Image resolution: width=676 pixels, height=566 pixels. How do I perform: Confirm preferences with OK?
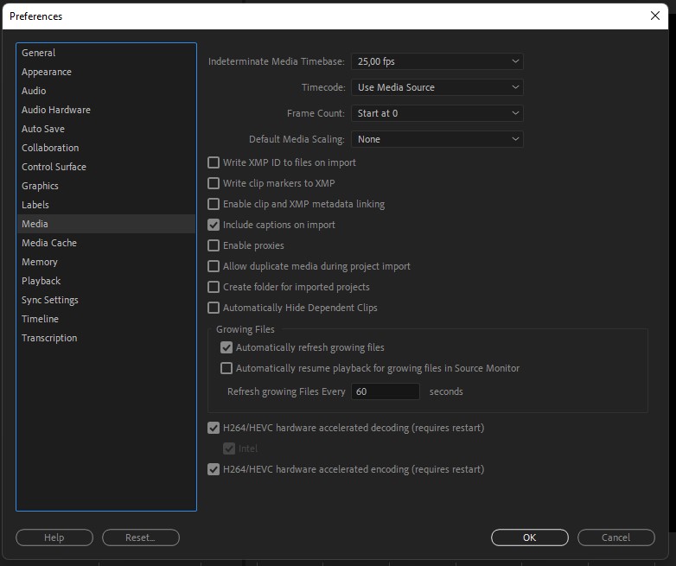point(529,537)
